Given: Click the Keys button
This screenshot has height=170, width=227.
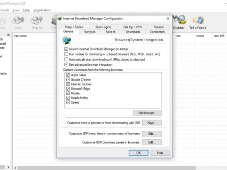Looking at the screenshot, I should [152, 123].
